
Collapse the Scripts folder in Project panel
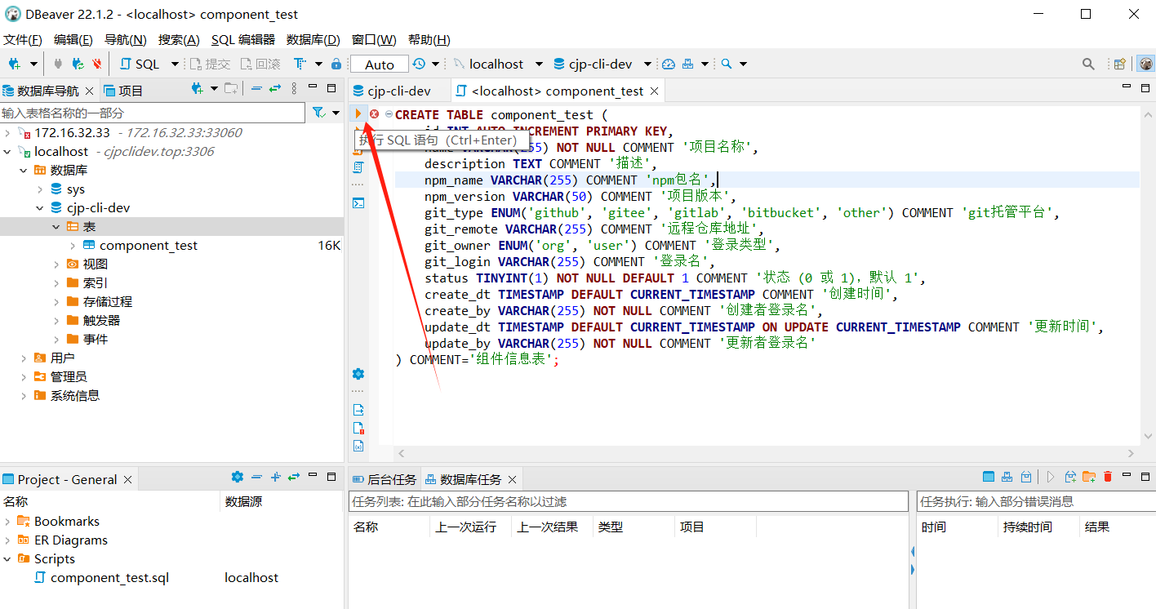(7, 559)
